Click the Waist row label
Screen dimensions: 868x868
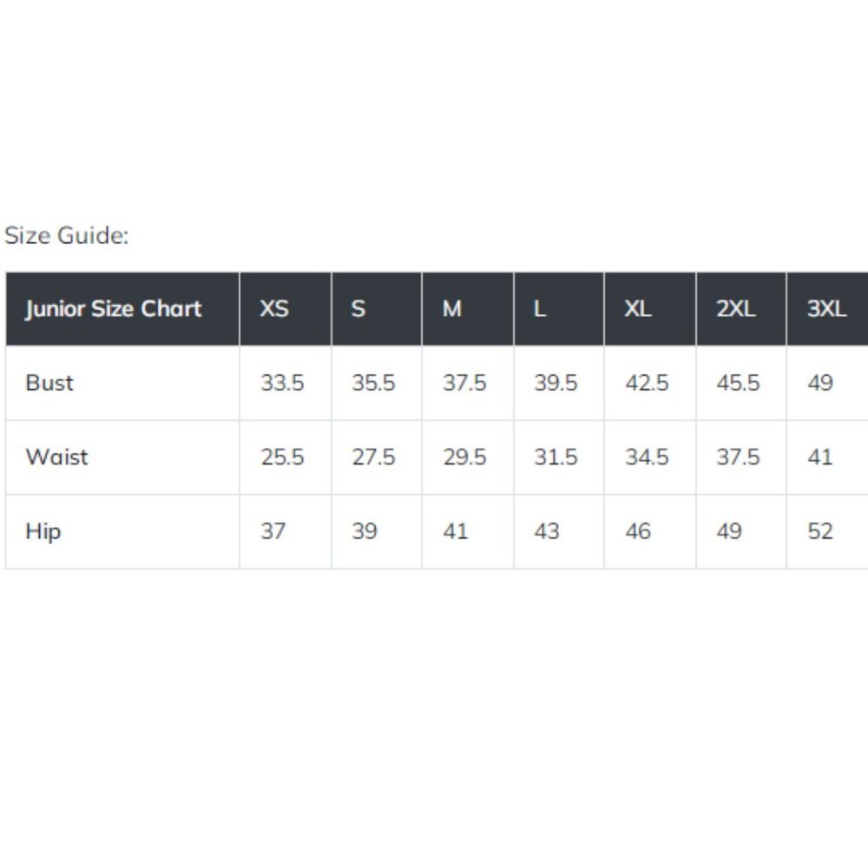pos(56,457)
